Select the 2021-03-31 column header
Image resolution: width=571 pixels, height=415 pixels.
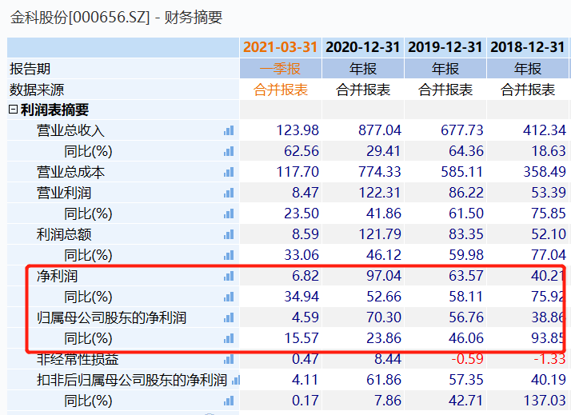tap(281, 47)
